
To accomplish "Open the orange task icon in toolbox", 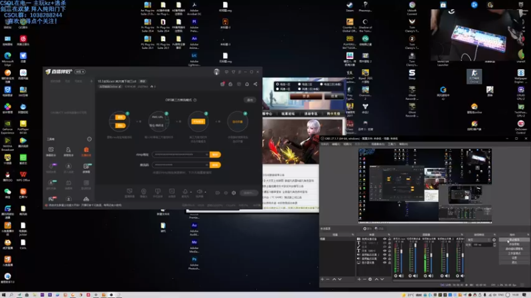I will coord(86,150).
